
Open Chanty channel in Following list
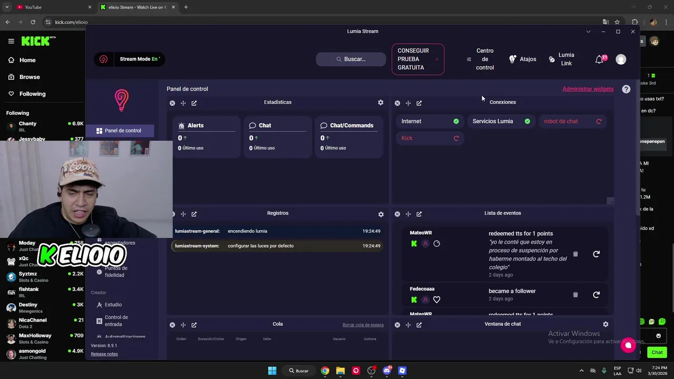pos(44,126)
